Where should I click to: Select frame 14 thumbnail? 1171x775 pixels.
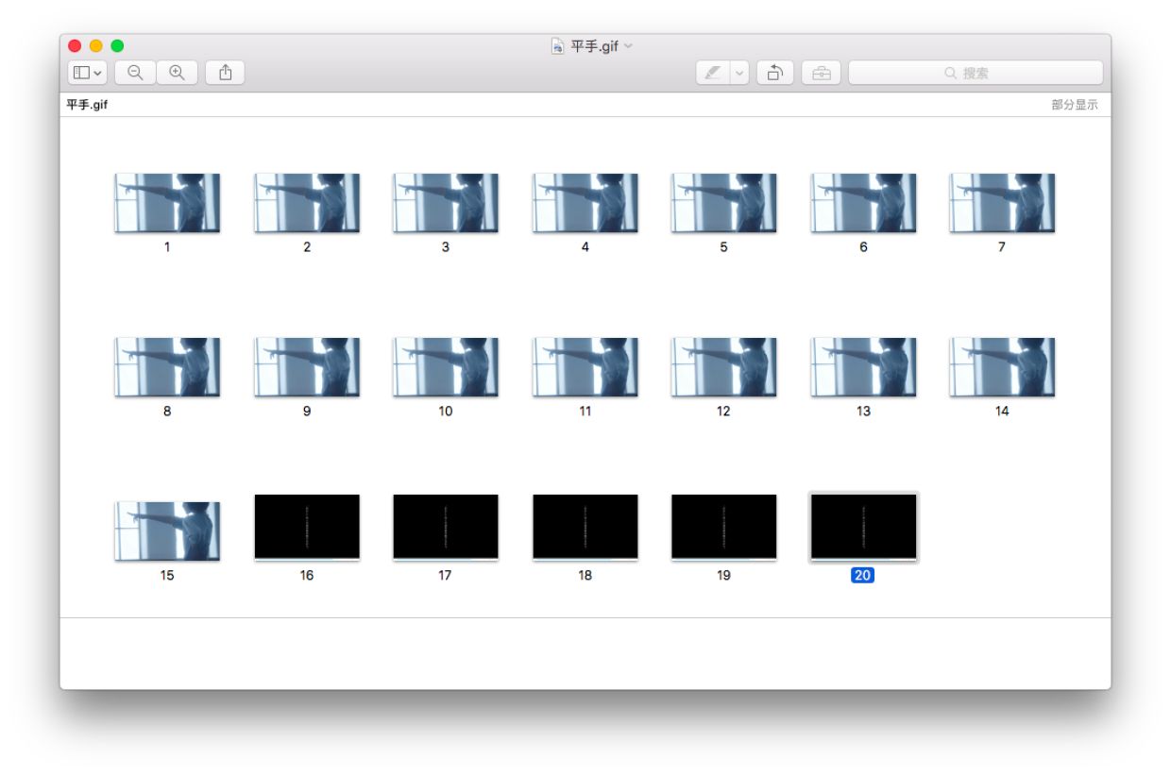coord(1002,367)
